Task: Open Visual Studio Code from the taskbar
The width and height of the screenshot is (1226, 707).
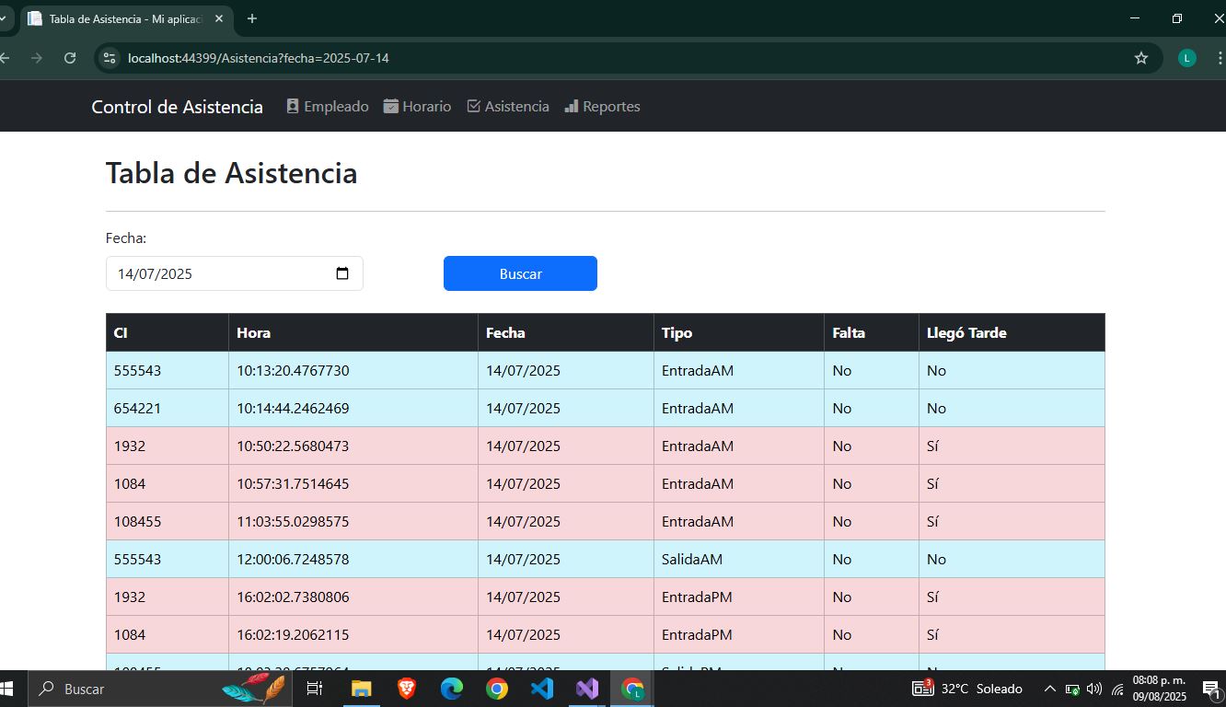Action: tap(541, 689)
